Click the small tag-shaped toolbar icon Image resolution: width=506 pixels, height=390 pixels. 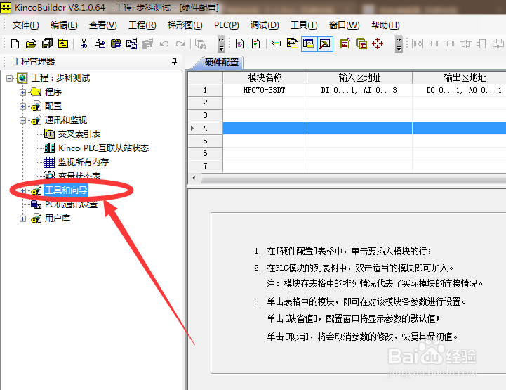coord(277,44)
